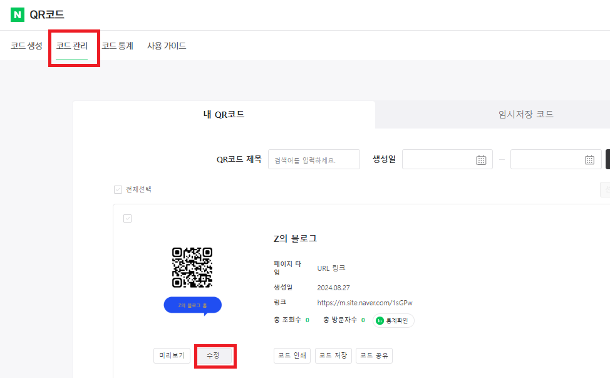Click the 통계확인 statistics button
610x378 pixels.
pyautogui.click(x=393, y=320)
